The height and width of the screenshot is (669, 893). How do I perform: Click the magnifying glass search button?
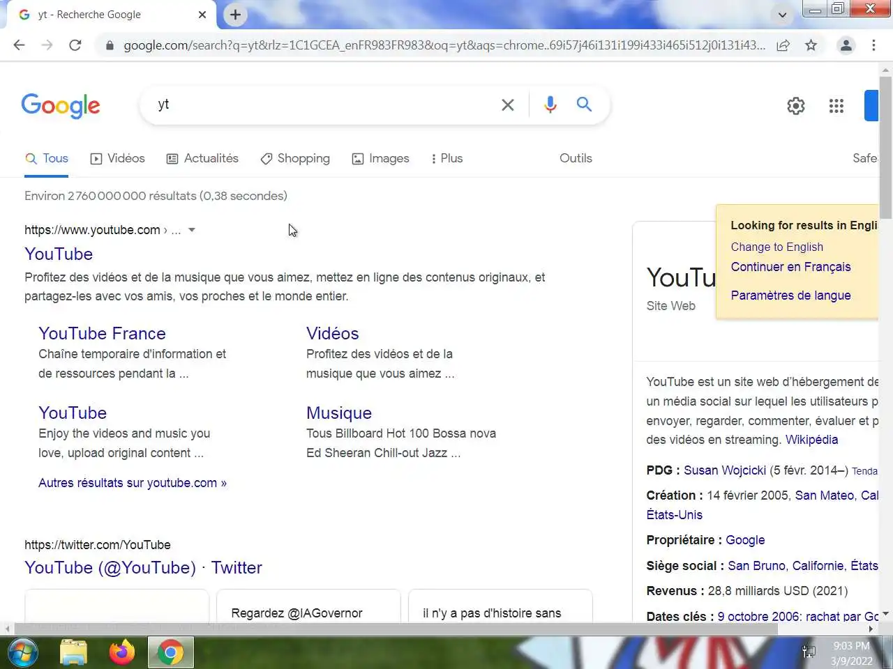coord(584,105)
